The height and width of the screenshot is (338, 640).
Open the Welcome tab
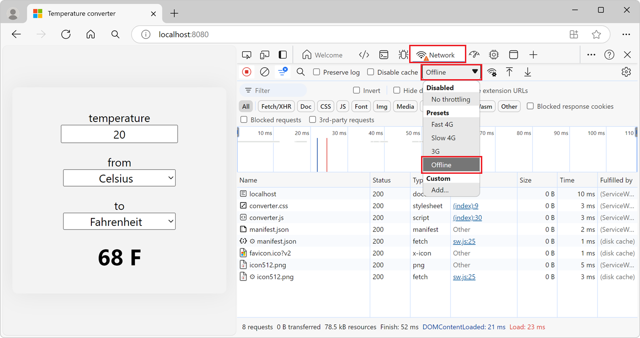(322, 55)
